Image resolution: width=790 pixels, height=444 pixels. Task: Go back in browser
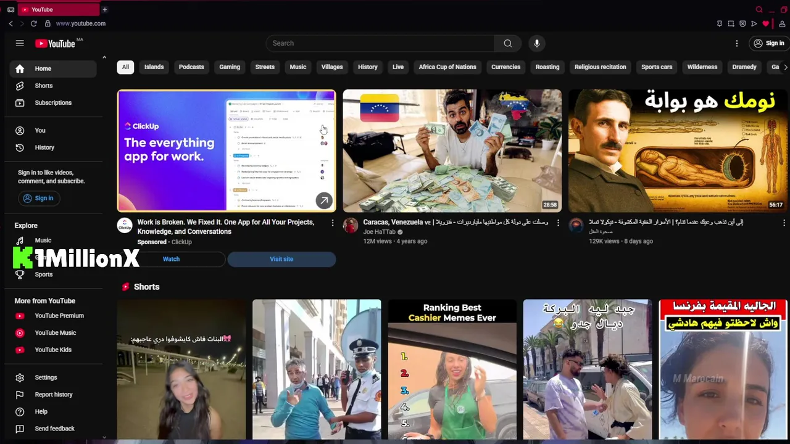(x=10, y=23)
